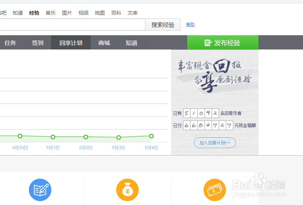The height and width of the screenshot is (205, 303).
Task: Select the 5月2日 data point on the chart
Action: [x=86, y=137]
